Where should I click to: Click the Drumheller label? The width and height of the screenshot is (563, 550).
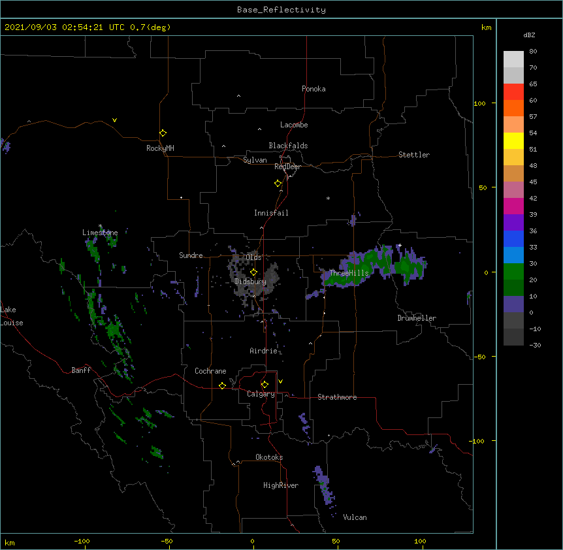point(417,318)
